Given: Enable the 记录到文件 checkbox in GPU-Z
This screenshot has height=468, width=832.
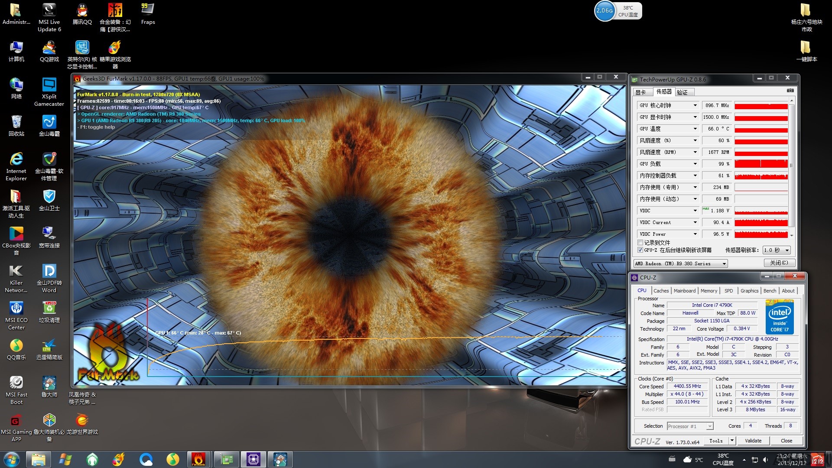Looking at the screenshot, I should coord(640,243).
